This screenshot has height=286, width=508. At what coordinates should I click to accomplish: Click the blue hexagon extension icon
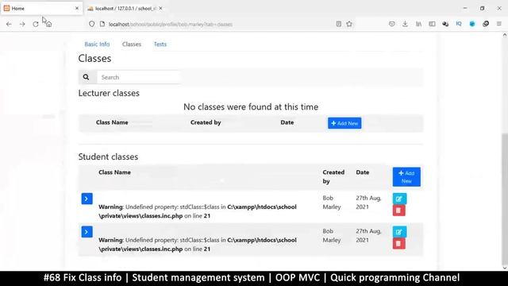point(472,24)
